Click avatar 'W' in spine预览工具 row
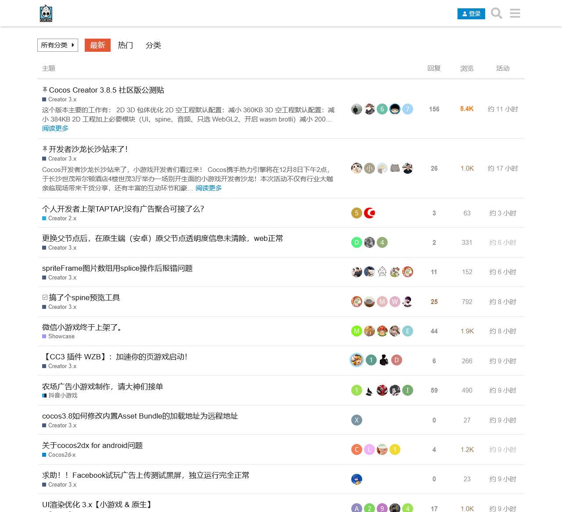 395,302
